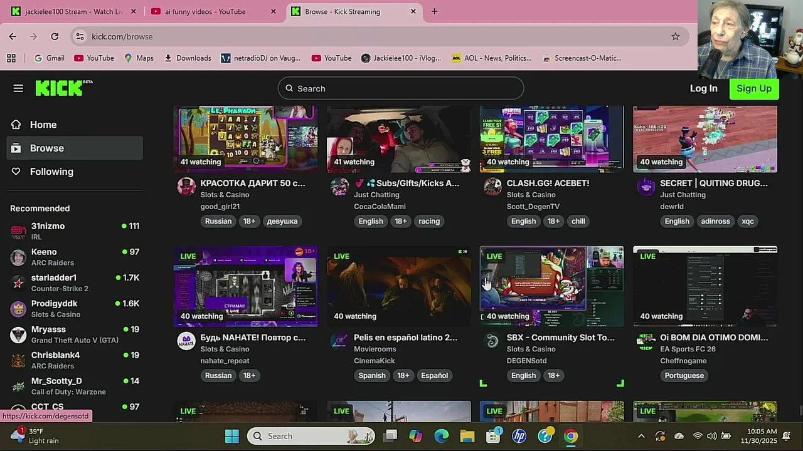This screenshot has height=451, width=803.
Task: Open a new browser tab with the plus button
Action: (434, 11)
